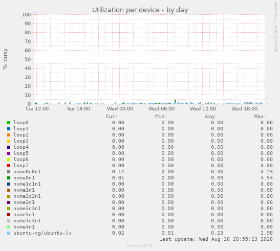Click ubuntu-vg/ubuntu-lv average value 0.23

pyautogui.click(x=217, y=233)
